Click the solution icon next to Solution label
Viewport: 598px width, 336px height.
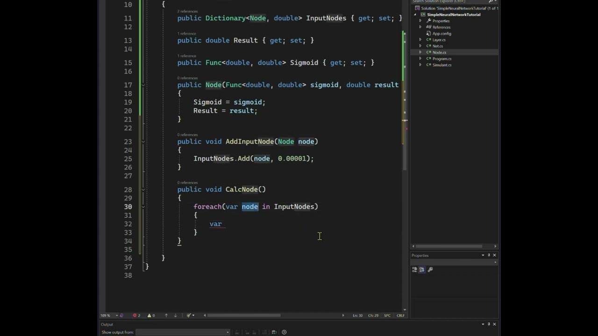pyautogui.click(x=417, y=8)
